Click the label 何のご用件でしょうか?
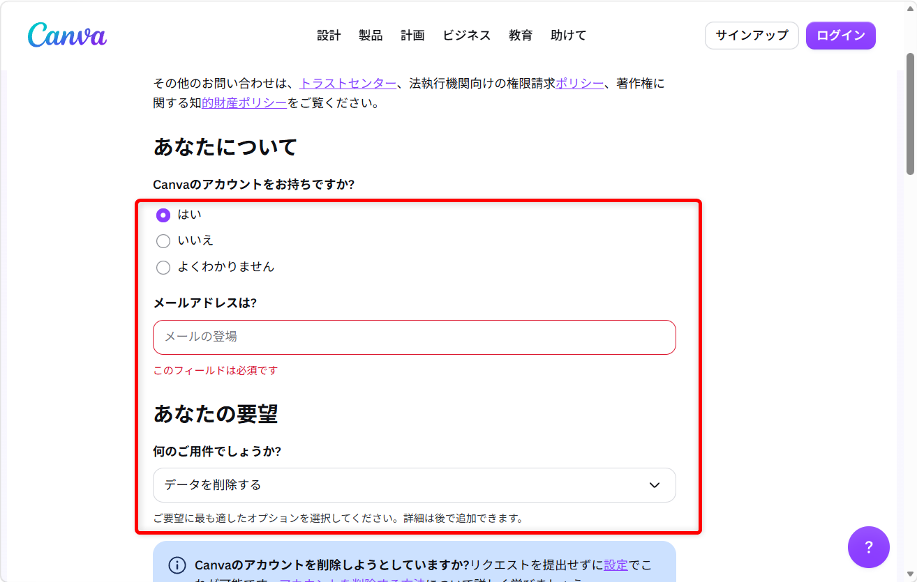917x582 pixels. click(x=217, y=452)
